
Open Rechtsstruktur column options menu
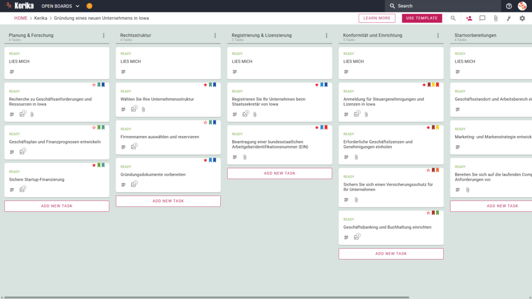pyautogui.click(x=215, y=35)
